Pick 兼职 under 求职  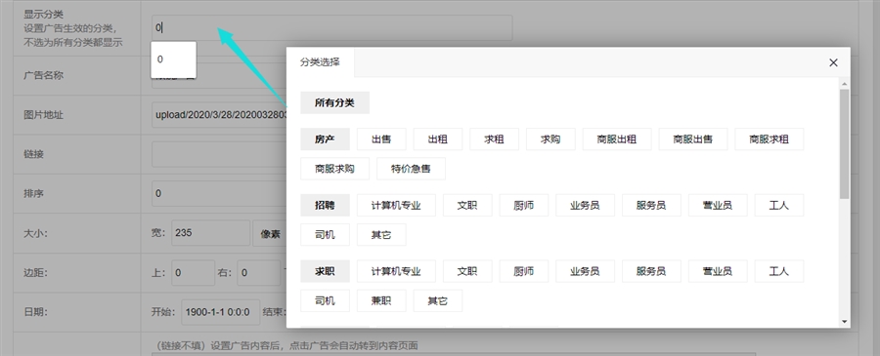(x=381, y=300)
